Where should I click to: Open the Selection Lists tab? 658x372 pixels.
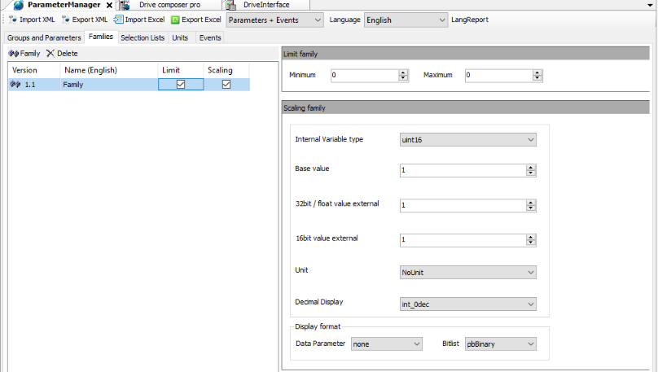coord(143,37)
